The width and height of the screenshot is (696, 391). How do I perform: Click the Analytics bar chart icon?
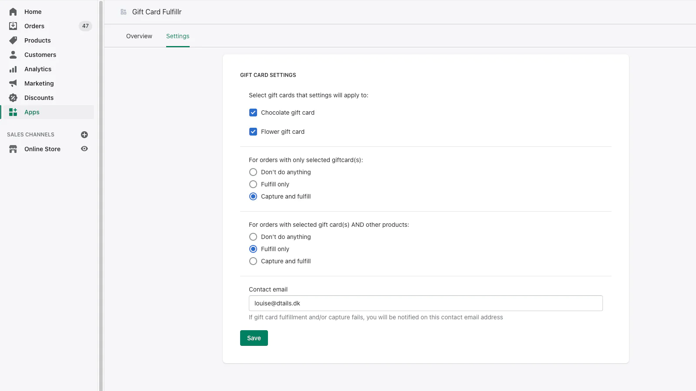(x=13, y=69)
